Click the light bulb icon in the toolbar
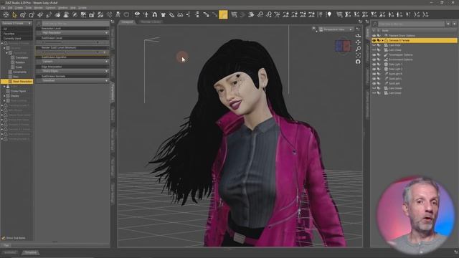 pyautogui.click(x=329, y=14)
